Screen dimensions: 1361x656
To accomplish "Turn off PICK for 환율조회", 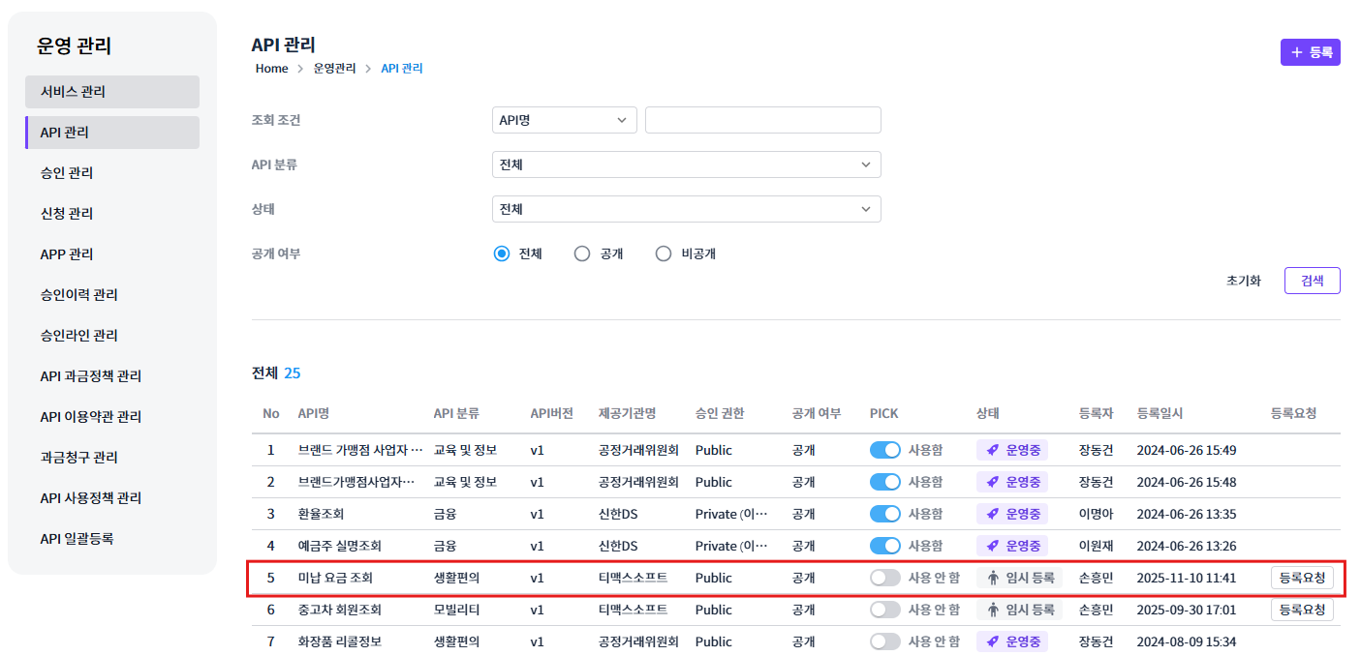I will (x=885, y=514).
